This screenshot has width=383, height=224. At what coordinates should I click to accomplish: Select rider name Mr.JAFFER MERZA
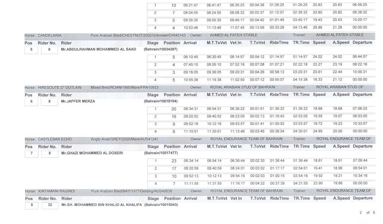[x=78, y=101]
